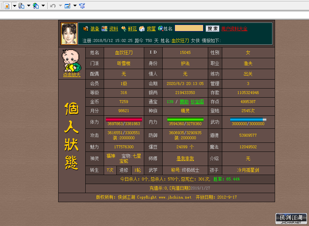
Task: Click the green 通宝 value 139
Action: (170, 102)
